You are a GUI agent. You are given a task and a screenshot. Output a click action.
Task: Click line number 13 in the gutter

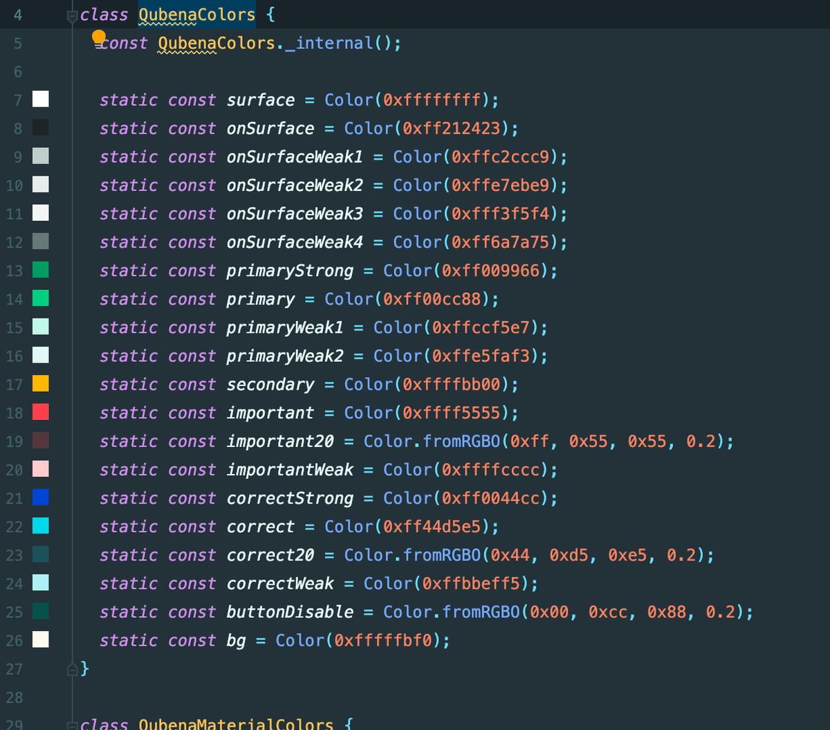(x=15, y=271)
